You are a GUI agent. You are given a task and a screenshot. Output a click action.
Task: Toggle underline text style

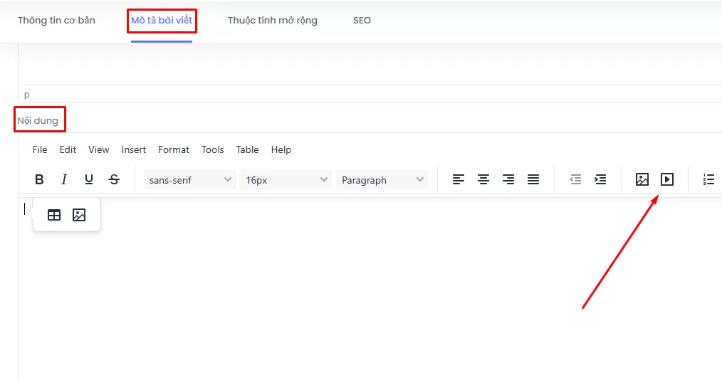89,180
